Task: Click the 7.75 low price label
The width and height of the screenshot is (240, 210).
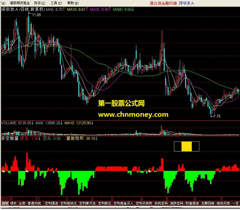Action: [217, 116]
